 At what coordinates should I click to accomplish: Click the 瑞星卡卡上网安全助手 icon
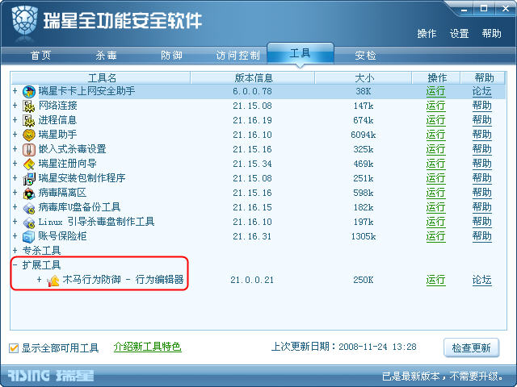(x=29, y=91)
